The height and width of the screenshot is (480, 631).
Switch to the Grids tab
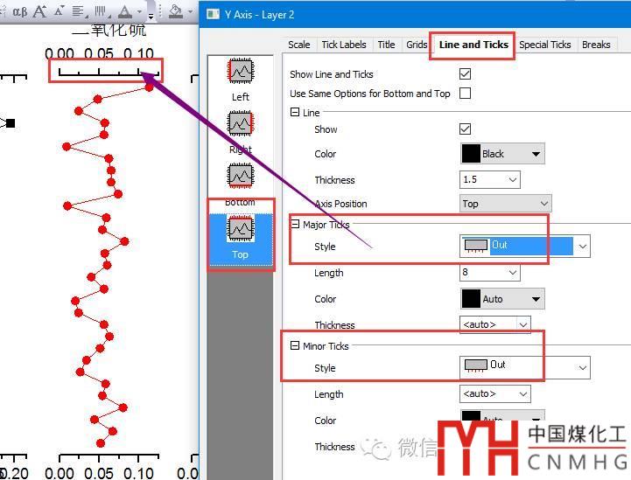417,45
